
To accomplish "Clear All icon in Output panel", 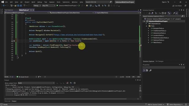I will tap(67, 83).
